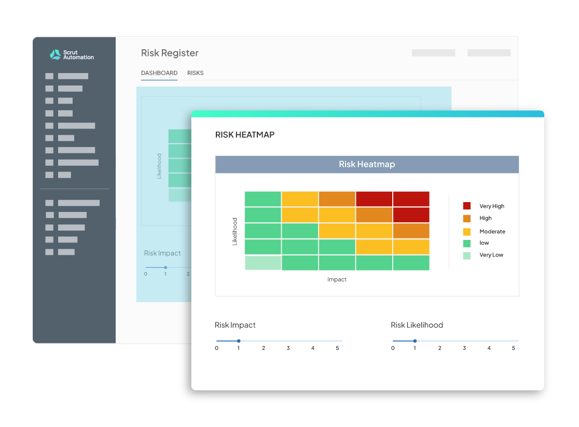Click the High orange legend swatch

pyautogui.click(x=467, y=219)
